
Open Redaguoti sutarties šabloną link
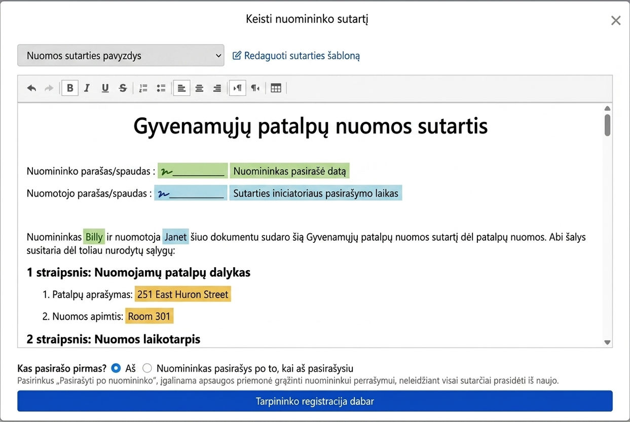click(x=296, y=56)
